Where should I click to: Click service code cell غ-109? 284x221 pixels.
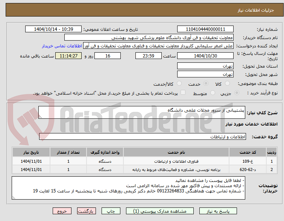tap(248, 161)
